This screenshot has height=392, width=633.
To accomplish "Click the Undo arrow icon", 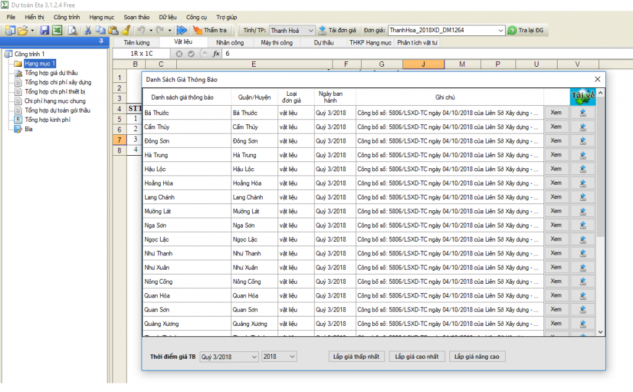I will click(x=141, y=30).
